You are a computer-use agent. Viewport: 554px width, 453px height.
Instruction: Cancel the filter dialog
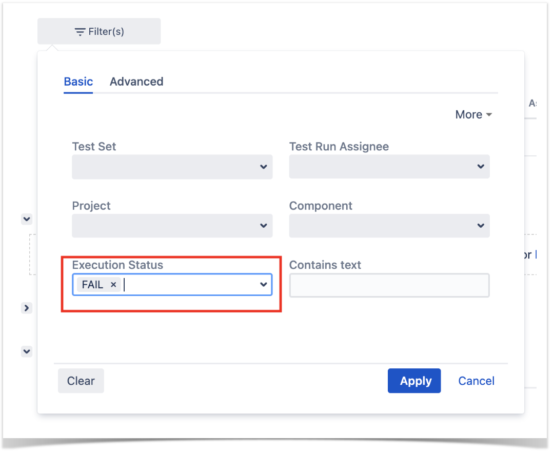coord(476,381)
